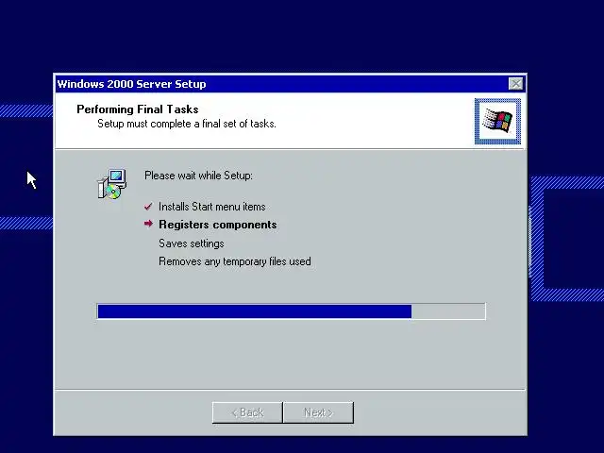The image size is (604, 453).
Task: Close the Windows 2000 Server Setup dialog
Action: [515, 84]
